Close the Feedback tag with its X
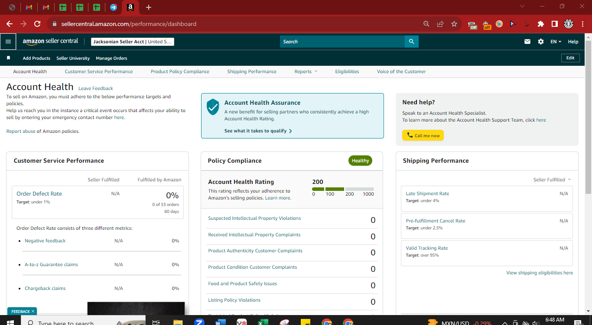The width and height of the screenshot is (592, 325). click(33, 311)
